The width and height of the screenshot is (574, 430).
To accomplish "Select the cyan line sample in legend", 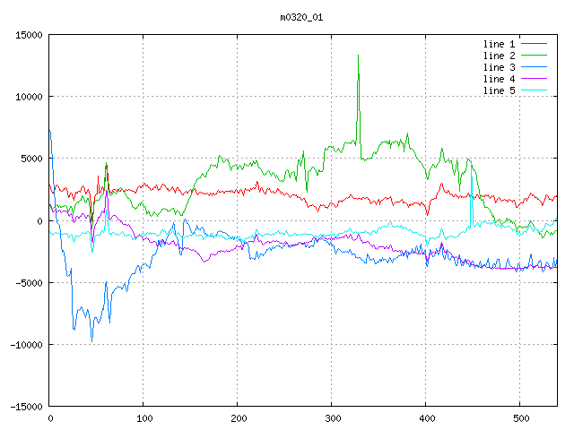I will point(535,90).
